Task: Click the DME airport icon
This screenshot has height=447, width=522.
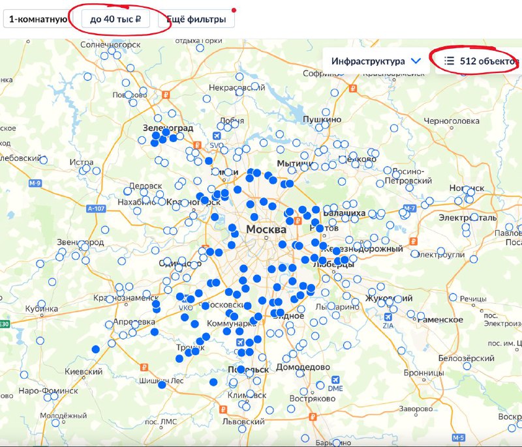Action: coord(335,380)
